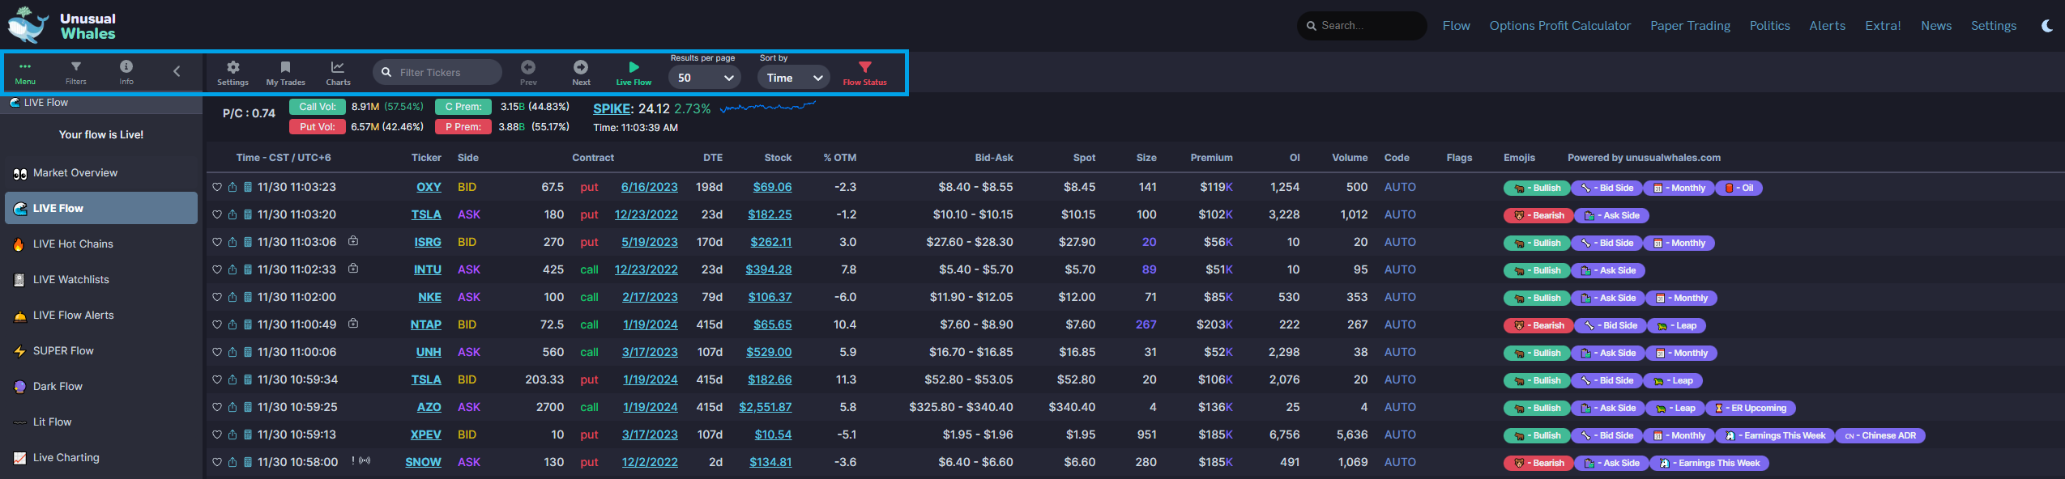Click the SPIKE sparkline chart

[767, 107]
